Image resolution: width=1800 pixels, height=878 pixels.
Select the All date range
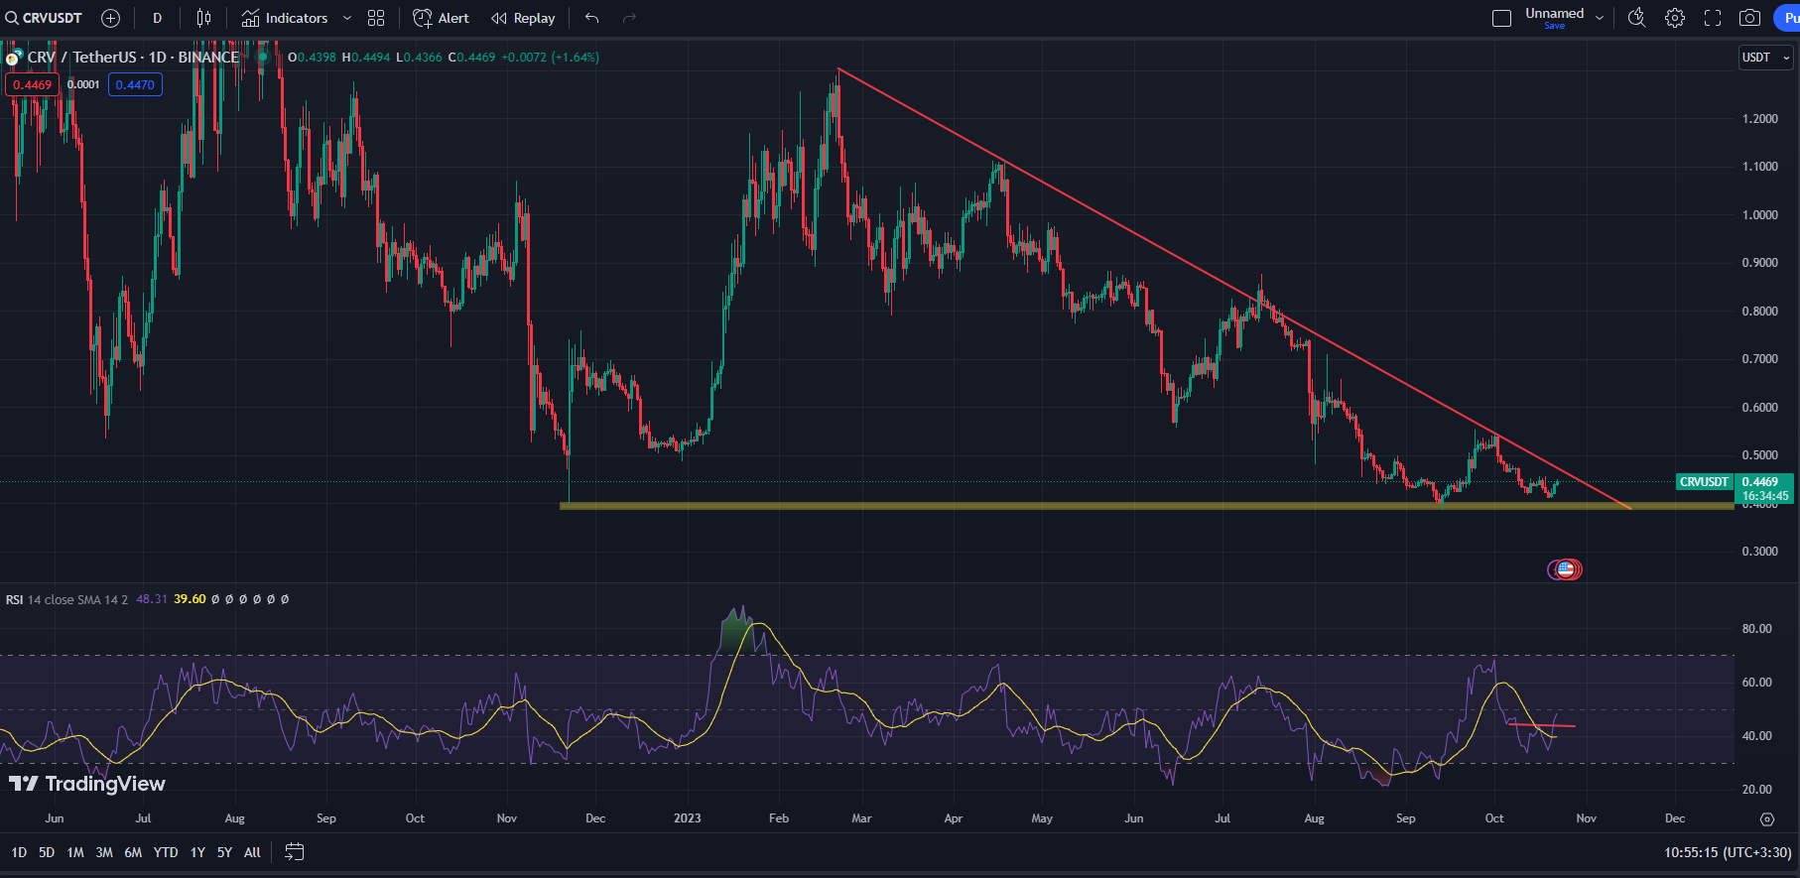click(x=253, y=852)
